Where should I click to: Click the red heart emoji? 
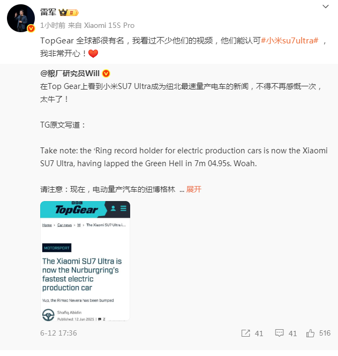(93, 54)
